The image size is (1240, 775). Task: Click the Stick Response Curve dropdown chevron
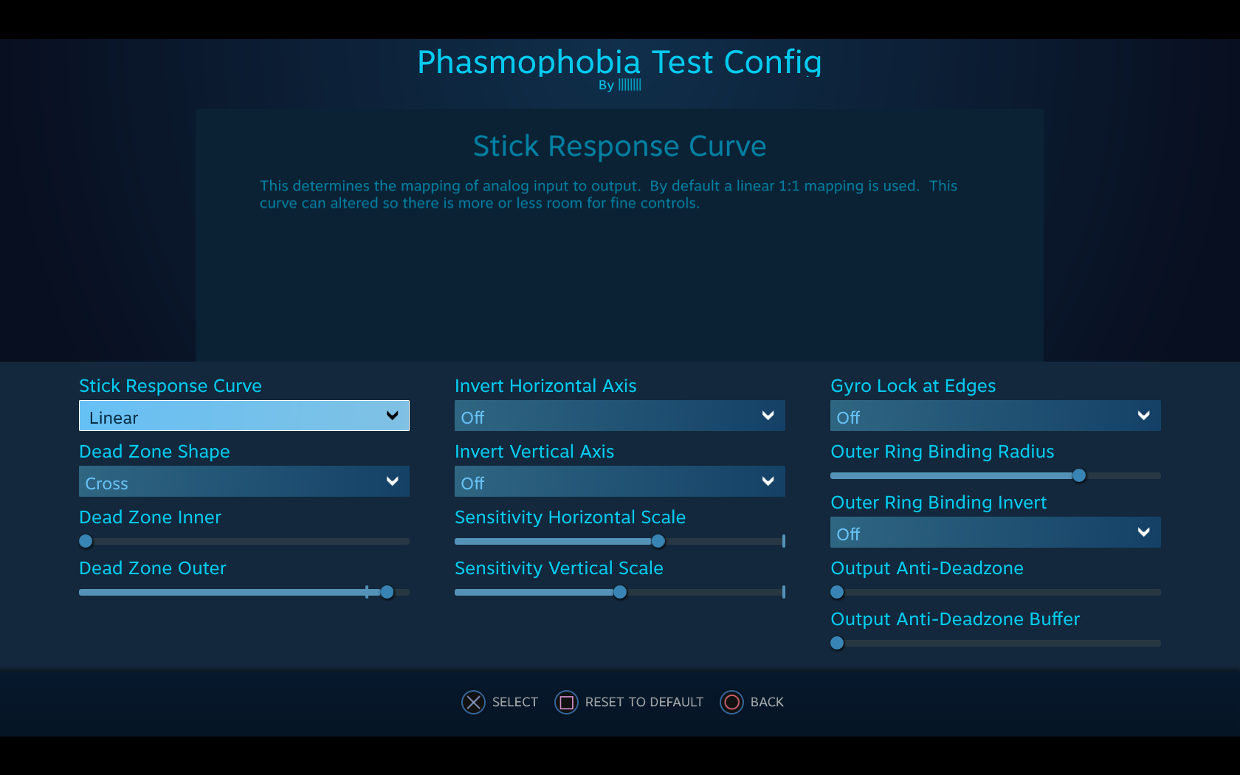pyautogui.click(x=393, y=416)
